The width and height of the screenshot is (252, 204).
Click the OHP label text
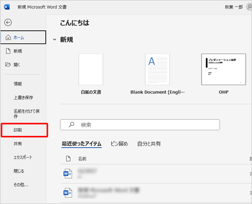point(224,92)
